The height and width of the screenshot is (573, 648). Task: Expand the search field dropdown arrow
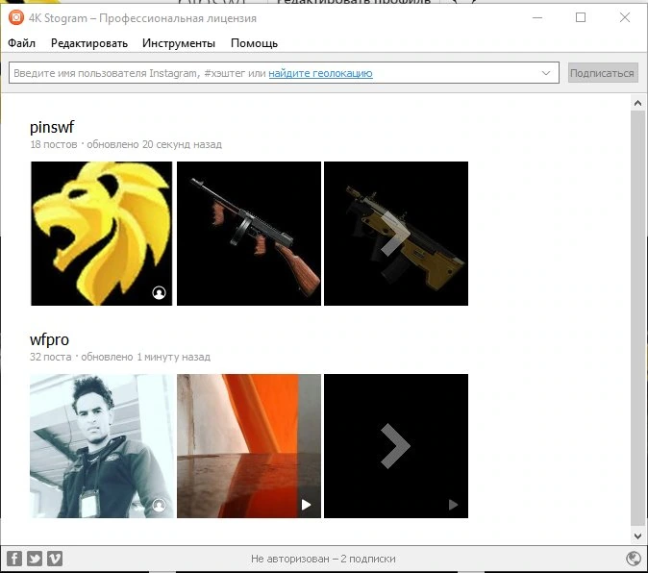(x=546, y=73)
